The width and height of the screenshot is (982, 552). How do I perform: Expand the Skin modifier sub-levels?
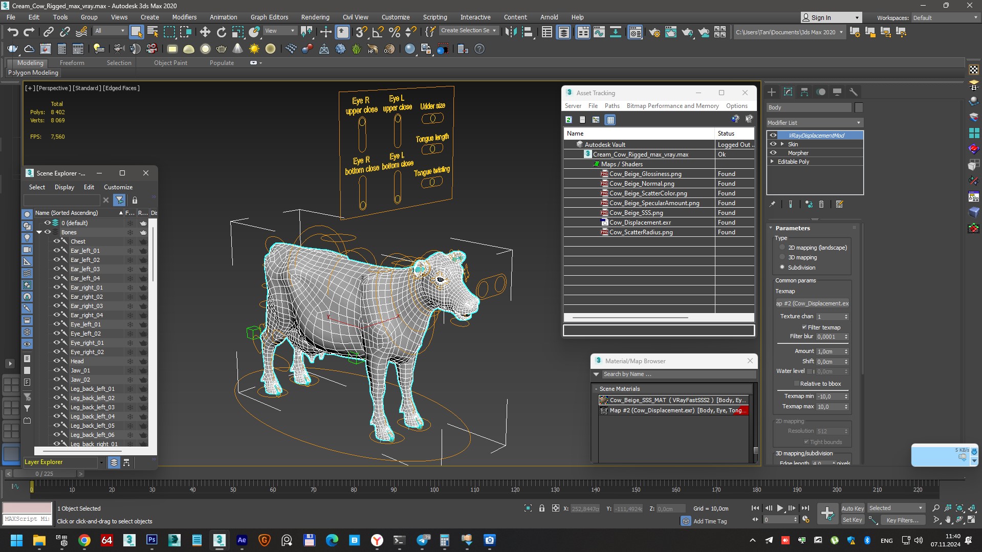point(782,144)
